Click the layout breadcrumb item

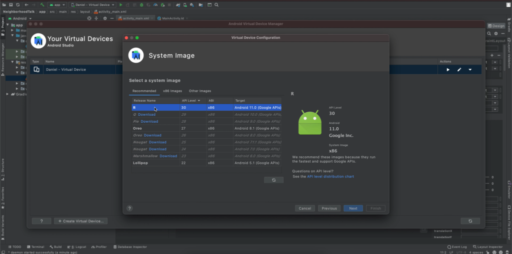(x=85, y=12)
